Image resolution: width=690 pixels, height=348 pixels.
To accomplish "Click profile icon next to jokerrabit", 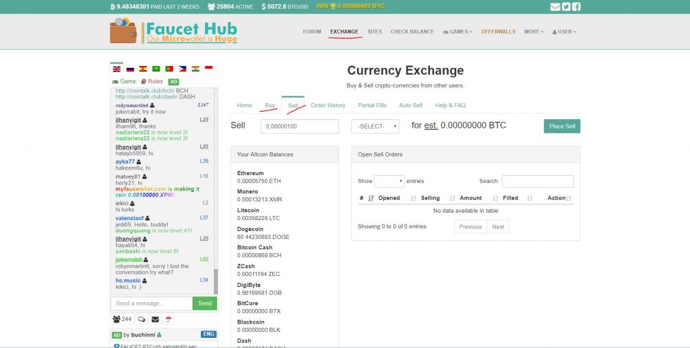I will 146,260.
